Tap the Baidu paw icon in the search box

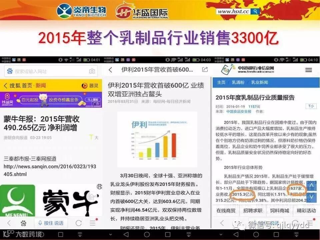tap(10, 71)
